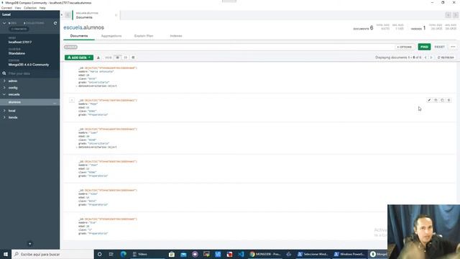Open Microsoft Store from taskbar

(x=172, y=254)
